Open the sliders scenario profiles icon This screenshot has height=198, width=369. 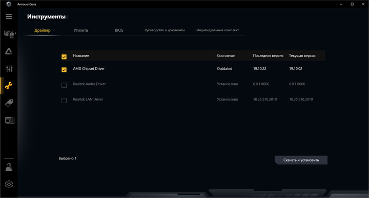tap(9, 69)
